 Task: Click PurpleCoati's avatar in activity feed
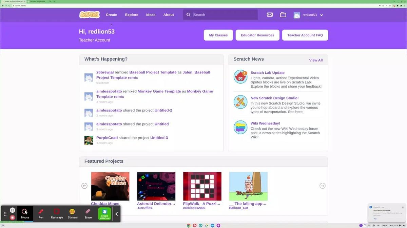[x=89, y=140]
